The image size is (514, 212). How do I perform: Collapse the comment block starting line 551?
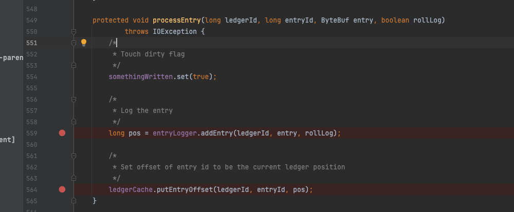(74, 43)
